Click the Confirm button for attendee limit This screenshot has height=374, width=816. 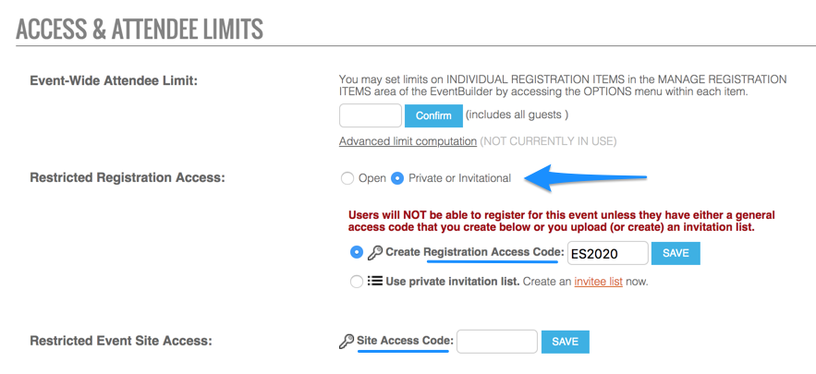[433, 115]
